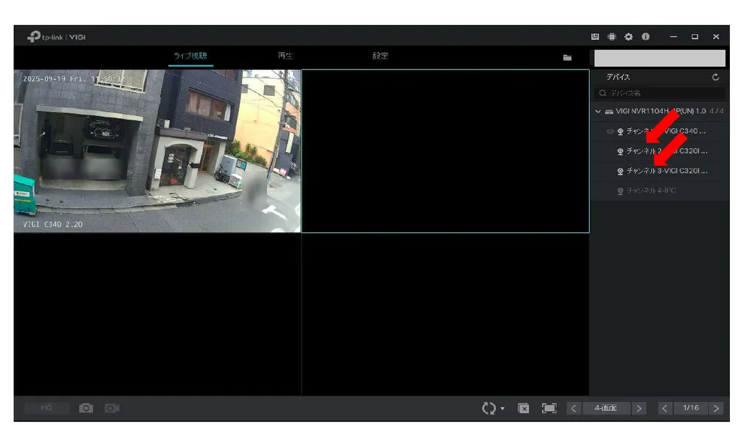Image resolution: width=738 pixels, height=425 pixels.
Task: Open the CPU chip icon in title bar
Action: (611, 37)
